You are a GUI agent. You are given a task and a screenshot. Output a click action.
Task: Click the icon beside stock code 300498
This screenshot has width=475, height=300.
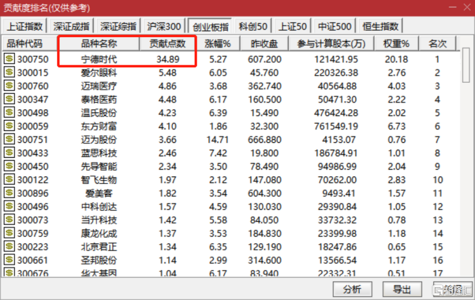[x=9, y=112]
